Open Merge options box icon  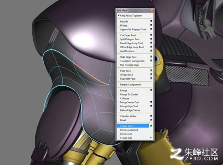pyautogui.click(x=151, y=90)
